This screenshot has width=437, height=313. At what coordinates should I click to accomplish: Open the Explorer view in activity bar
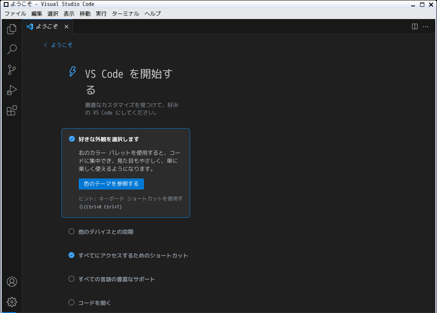point(12,29)
